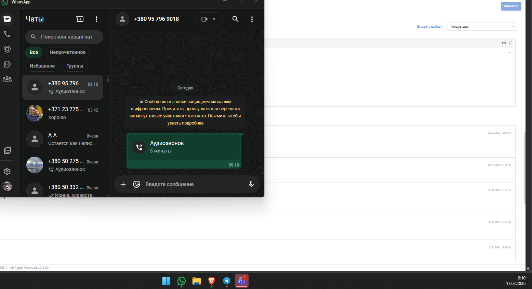Open Telegram from the taskbar
This screenshot has height=289, width=532.
(x=227, y=281)
